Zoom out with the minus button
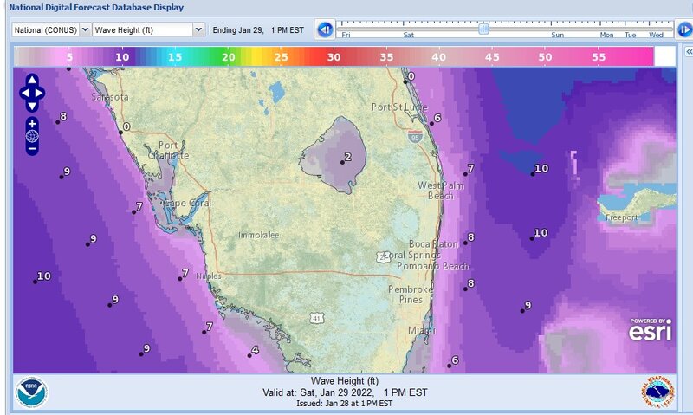The width and height of the screenshot is (693, 415). pos(32,148)
